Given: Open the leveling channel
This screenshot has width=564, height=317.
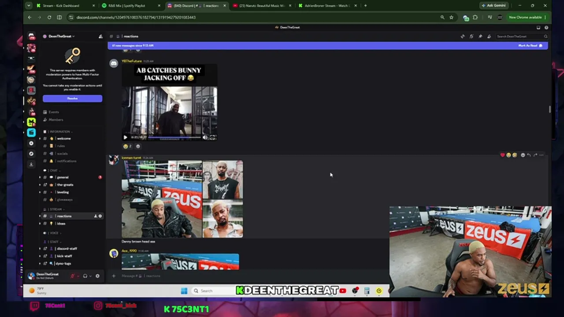Looking at the screenshot, I should 63,192.
